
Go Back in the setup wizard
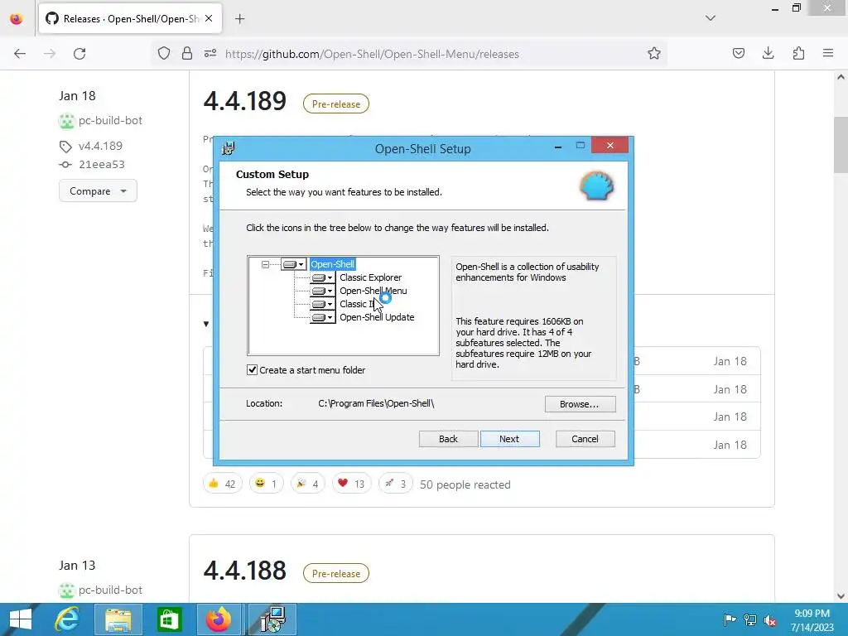[x=448, y=439]
